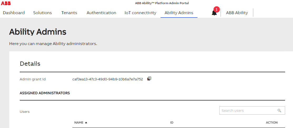Open the Authentication tab

tap(101, 13)
